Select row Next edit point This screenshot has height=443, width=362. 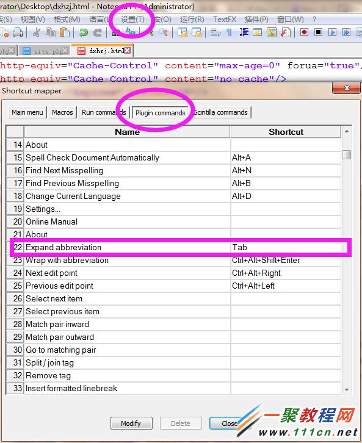[x=173, y=273]
